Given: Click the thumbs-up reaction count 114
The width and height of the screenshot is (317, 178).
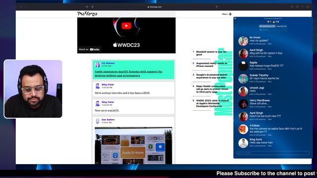Looking at the screenshot, I should pyautogui.click(x=276, y=22).
